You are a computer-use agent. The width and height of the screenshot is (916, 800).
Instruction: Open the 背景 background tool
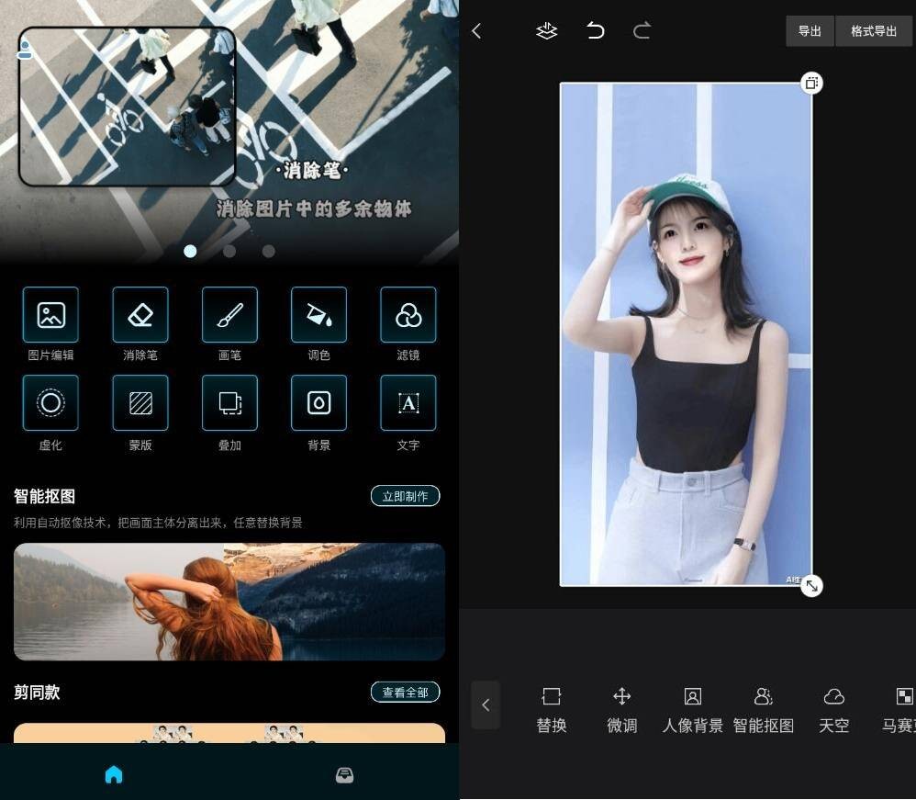coord(318,403)
